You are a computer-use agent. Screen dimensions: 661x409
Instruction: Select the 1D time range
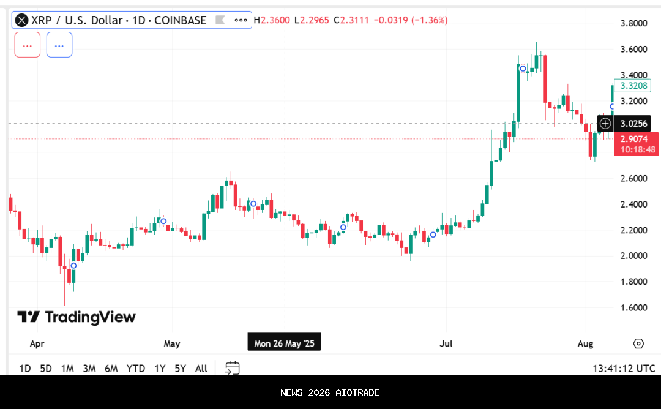point(25,369)
